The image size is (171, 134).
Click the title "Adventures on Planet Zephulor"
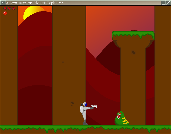[34, 3]
